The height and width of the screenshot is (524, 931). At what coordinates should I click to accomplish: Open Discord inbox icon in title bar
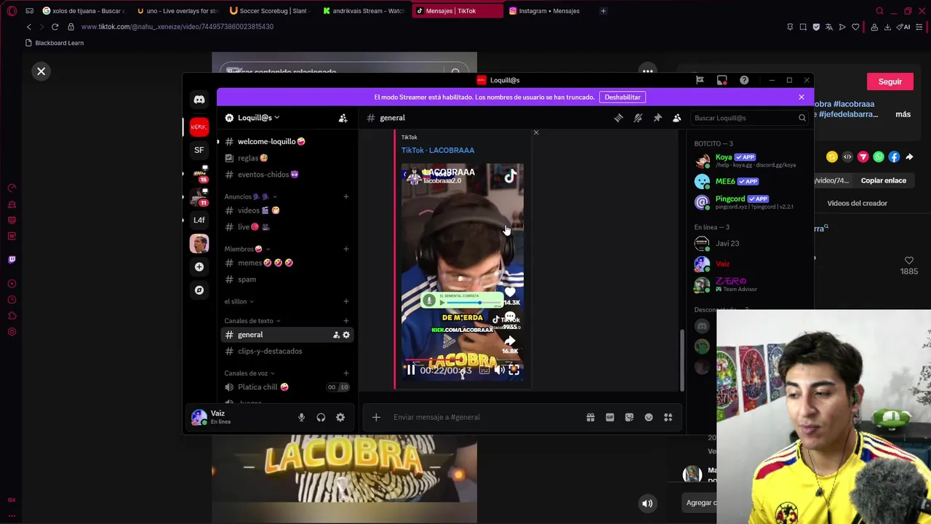tap(722, 80)
